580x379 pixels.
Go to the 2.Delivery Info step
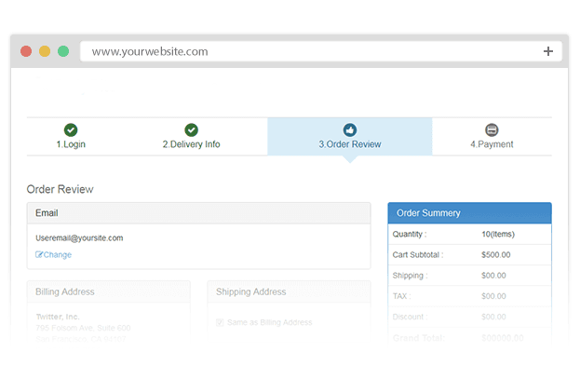coord(191,137)
